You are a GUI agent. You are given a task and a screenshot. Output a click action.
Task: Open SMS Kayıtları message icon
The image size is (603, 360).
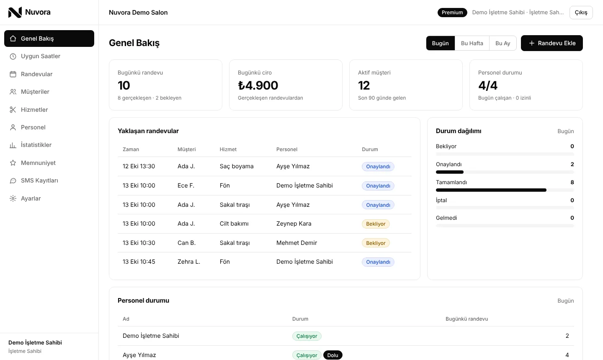[x=13, y=180]
